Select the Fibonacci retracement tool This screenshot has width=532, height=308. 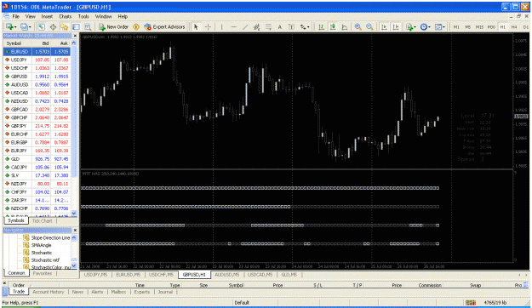(x=268, y=26)
